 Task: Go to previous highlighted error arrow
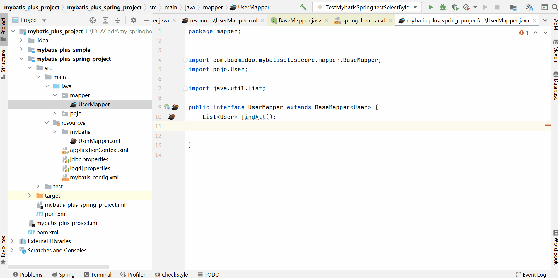click(535, 33)
